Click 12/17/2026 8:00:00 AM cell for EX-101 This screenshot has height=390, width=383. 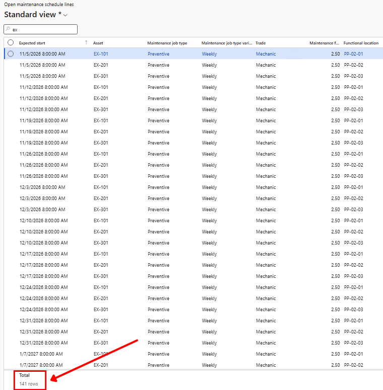[44, 254]
